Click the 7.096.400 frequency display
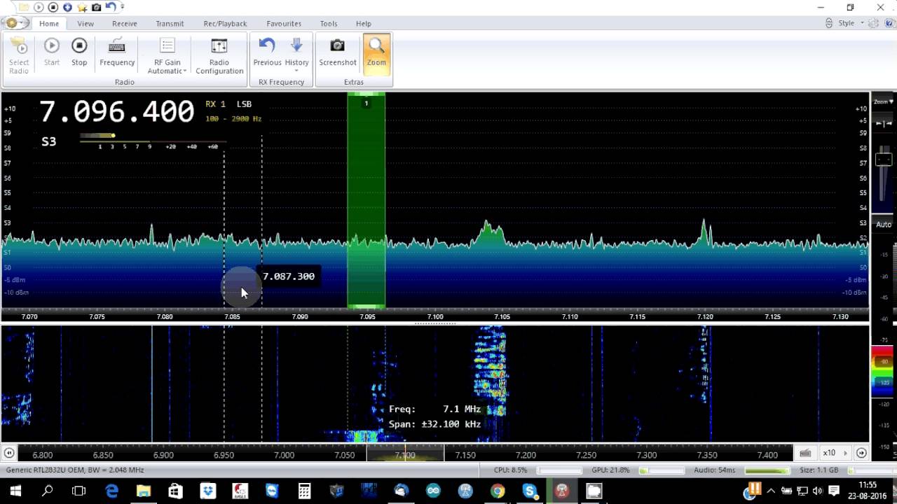This screenshot has width=897, height=504. [x=116, y=112]
